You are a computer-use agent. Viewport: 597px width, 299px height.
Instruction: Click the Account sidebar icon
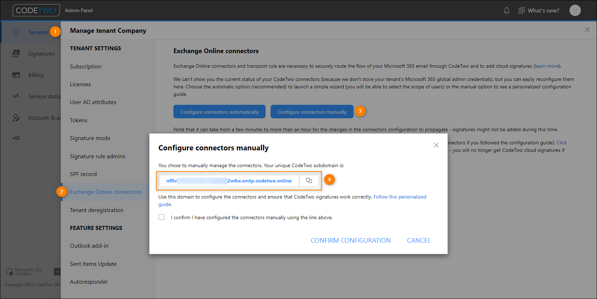[16, 118]
